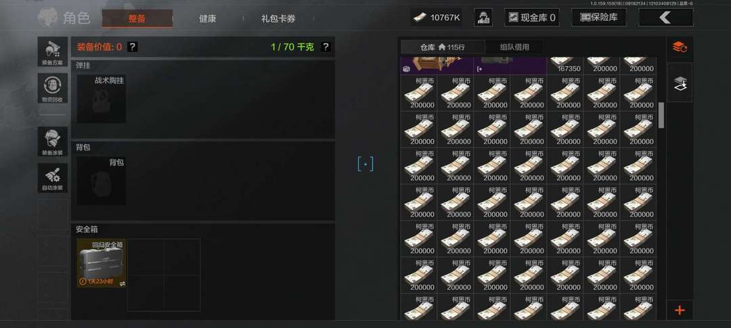
Task: Open the 现金库 0 button
Action: (532, 18)
